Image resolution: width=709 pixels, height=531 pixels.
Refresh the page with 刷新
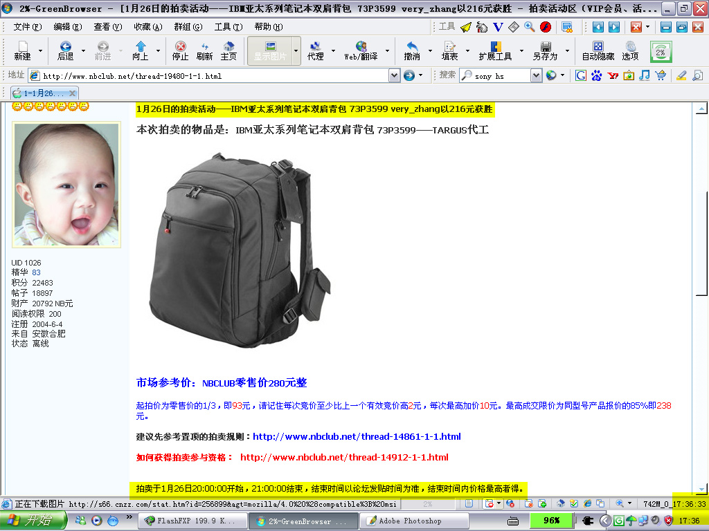tap(204, 50)
